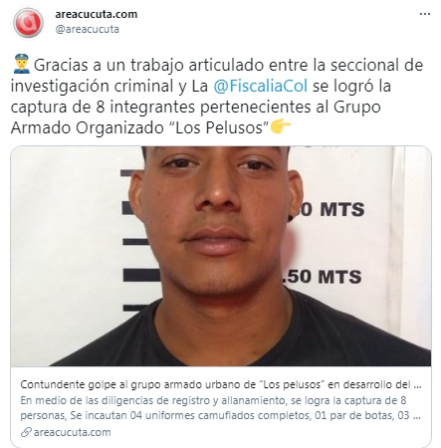Visit the @areacucuta handle
The width and height of the screenshot is (441, 448).
pyautogui.click(x=88, y=29)
